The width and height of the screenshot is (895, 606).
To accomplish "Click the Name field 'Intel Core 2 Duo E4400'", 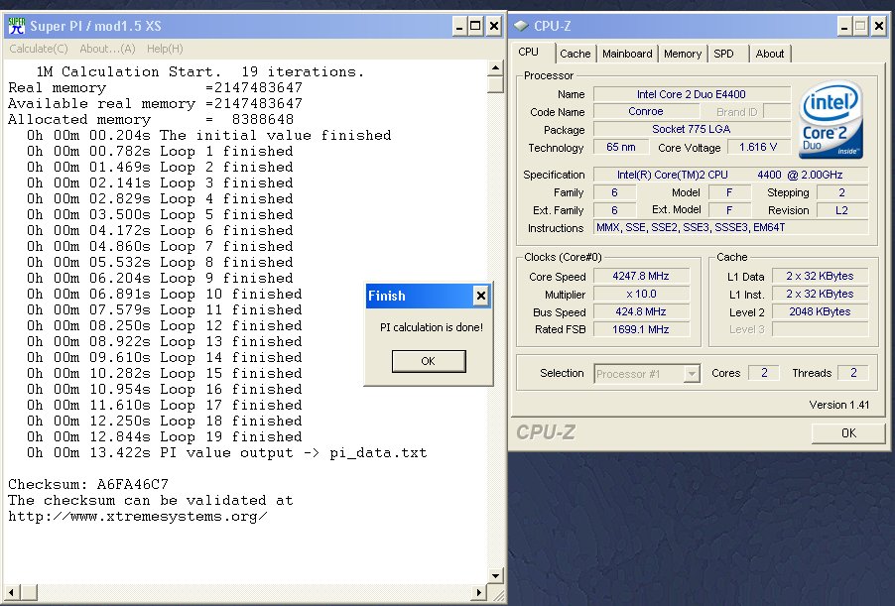I will [x=692, y=94].
